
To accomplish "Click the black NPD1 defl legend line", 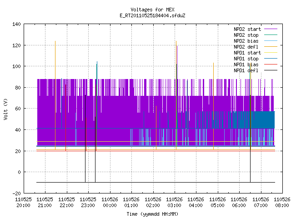I will 271,70.
